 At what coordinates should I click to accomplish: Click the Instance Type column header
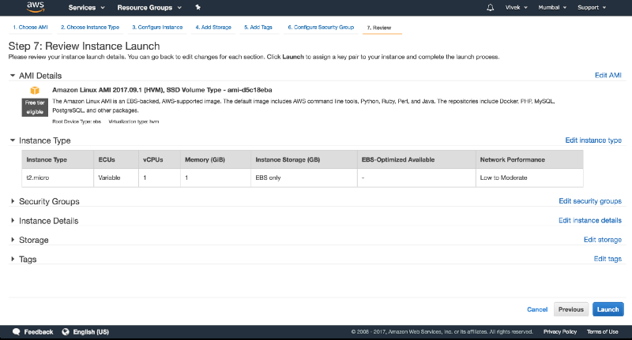pos(58,159)
